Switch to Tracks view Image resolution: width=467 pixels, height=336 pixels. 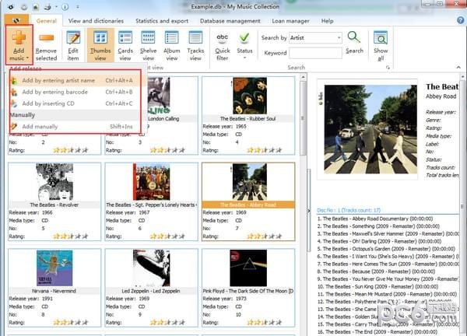(195, 46)
